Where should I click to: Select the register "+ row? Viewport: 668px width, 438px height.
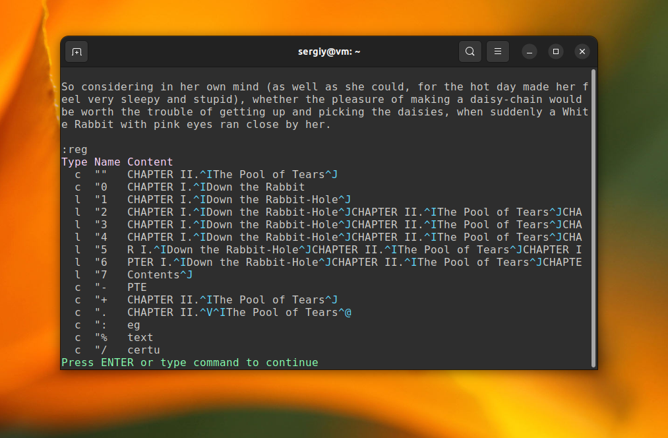pos(206,300)
